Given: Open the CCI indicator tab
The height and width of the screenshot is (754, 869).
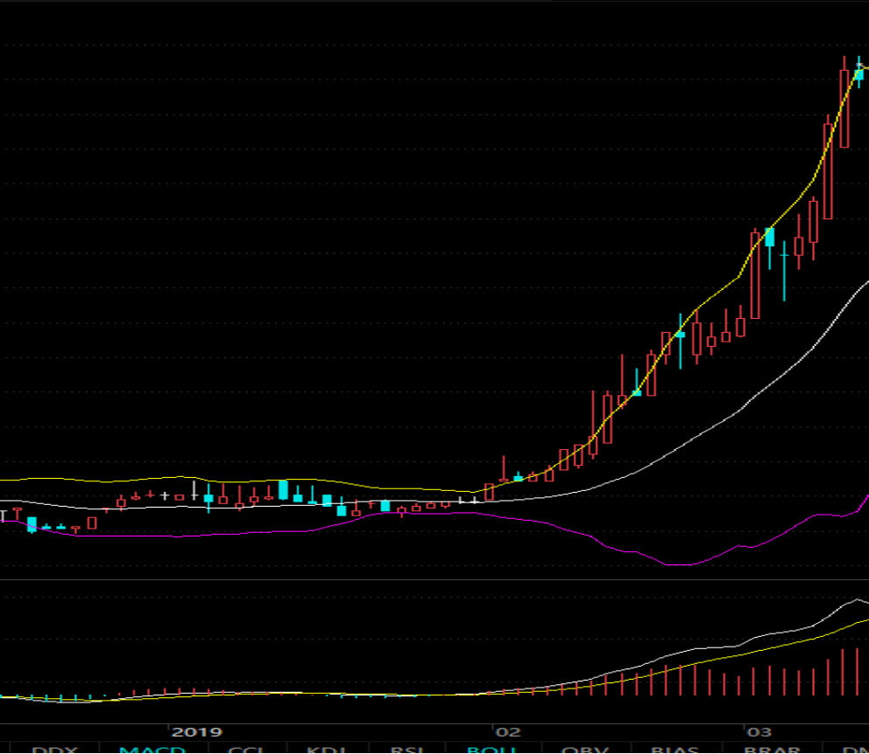Looking at the screenshot, I should (246, 749).
